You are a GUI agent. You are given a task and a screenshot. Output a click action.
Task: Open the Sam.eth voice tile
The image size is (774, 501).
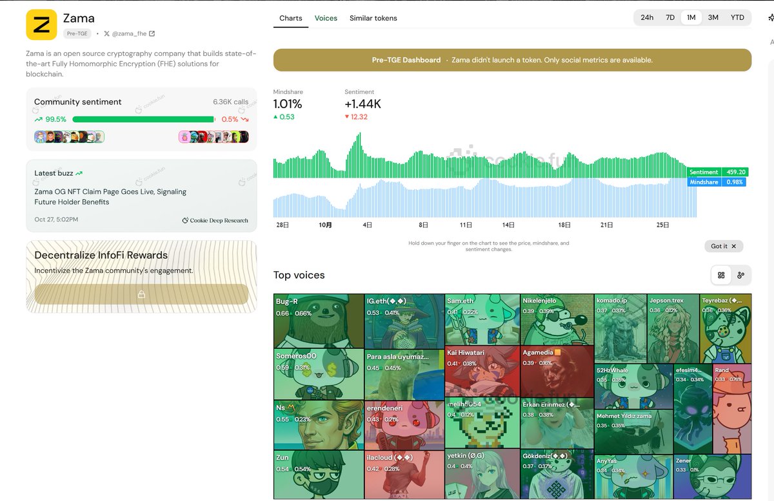[x=482, y=319]
